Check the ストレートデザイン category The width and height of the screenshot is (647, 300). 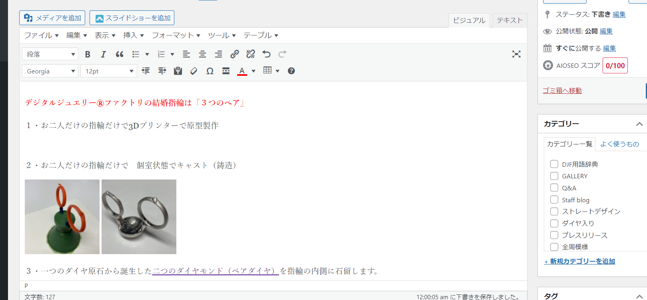(x=554, y=211)
